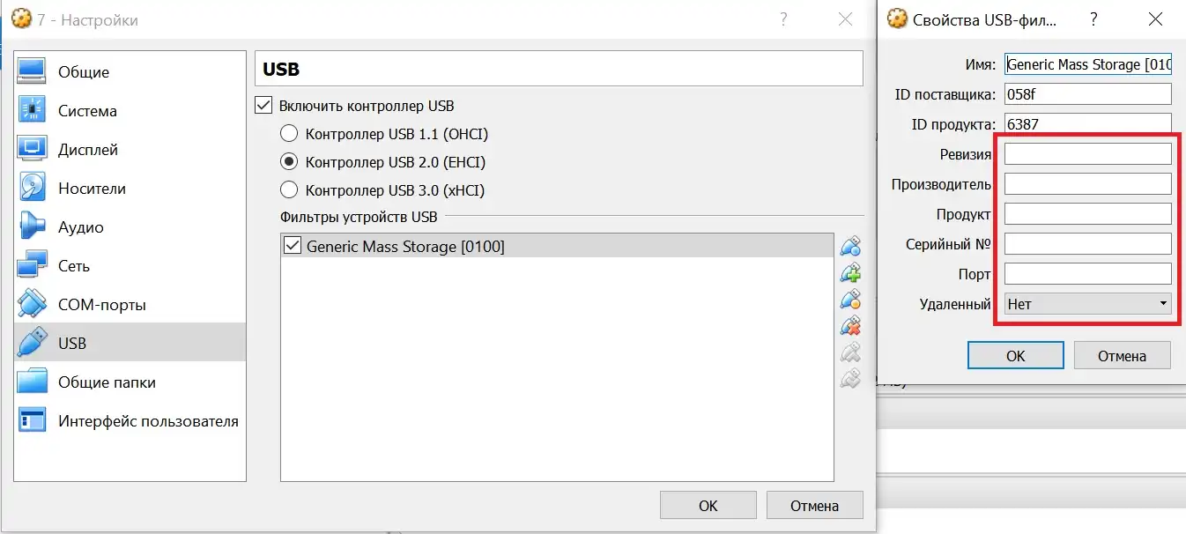Go to the Аудио settings section
Screen dimensions: 1186x534
point(80,227)
